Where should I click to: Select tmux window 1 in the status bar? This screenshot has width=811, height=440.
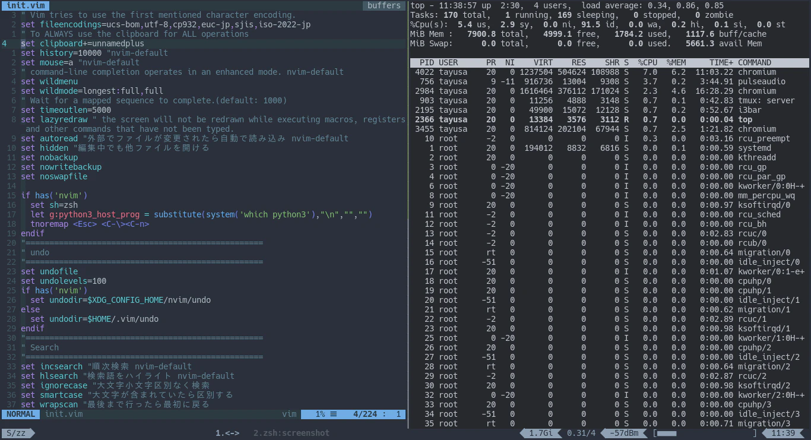coord(227,433)
